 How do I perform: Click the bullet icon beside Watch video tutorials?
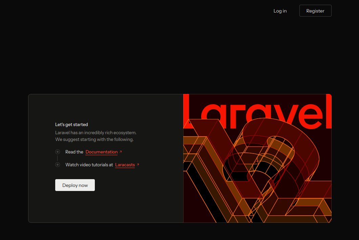click(x=58, y=165)
